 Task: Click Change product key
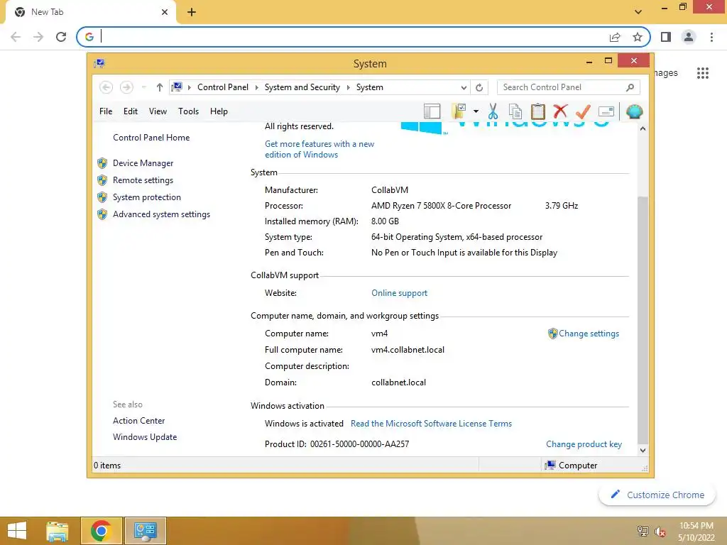pyautogui.click(x=584, y=444)
